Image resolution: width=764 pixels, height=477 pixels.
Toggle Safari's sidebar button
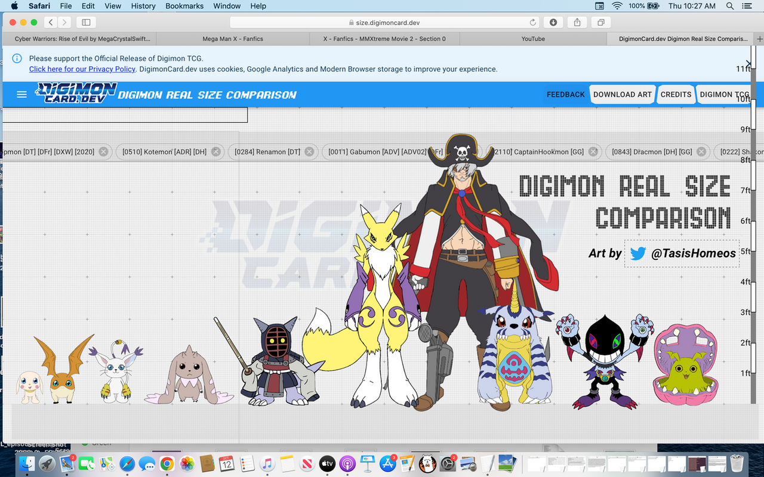[x=86, y=22]
